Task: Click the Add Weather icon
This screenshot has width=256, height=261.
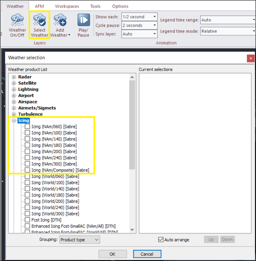Action: tap(61, 25)
